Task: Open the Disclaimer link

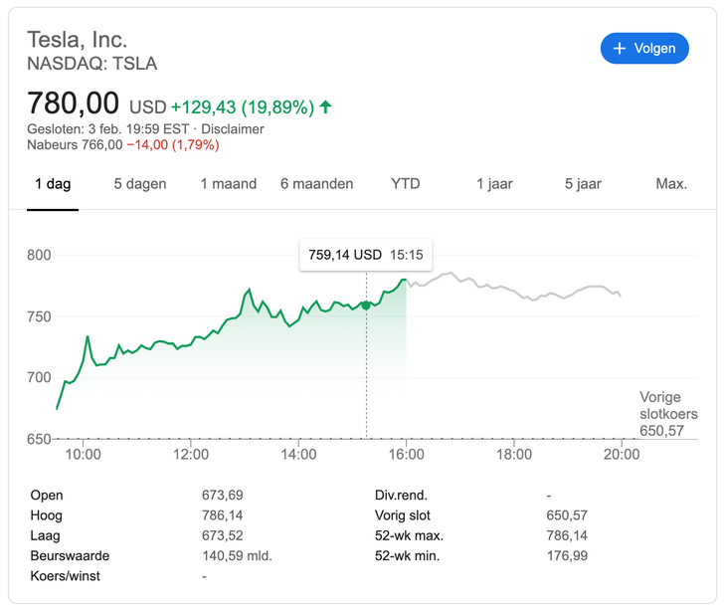Action: (233, 128)
